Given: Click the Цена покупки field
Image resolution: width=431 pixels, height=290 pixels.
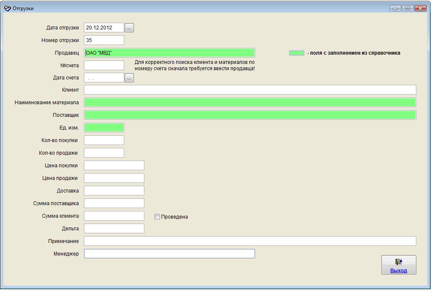Looking at the screenshot, I should coord(114,166).
